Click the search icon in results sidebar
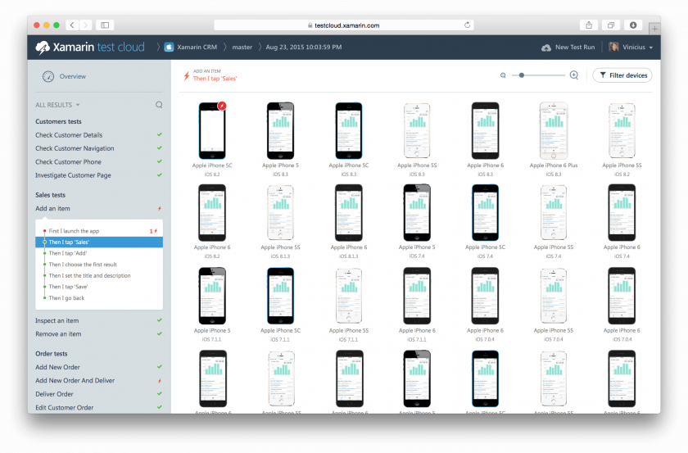This screenshot has width=688, height=453. (x=159, y=105)
